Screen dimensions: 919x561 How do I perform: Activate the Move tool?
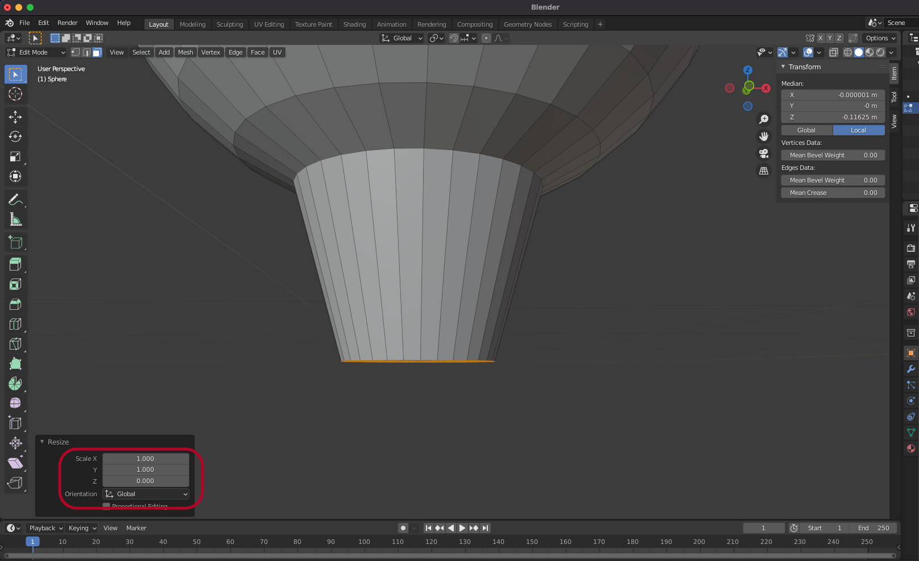pos(15,117)
